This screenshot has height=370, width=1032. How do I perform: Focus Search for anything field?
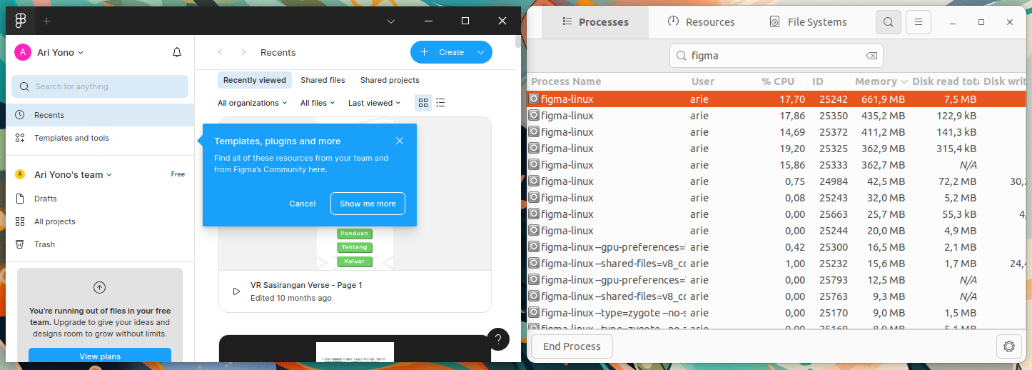click(100, 86)
